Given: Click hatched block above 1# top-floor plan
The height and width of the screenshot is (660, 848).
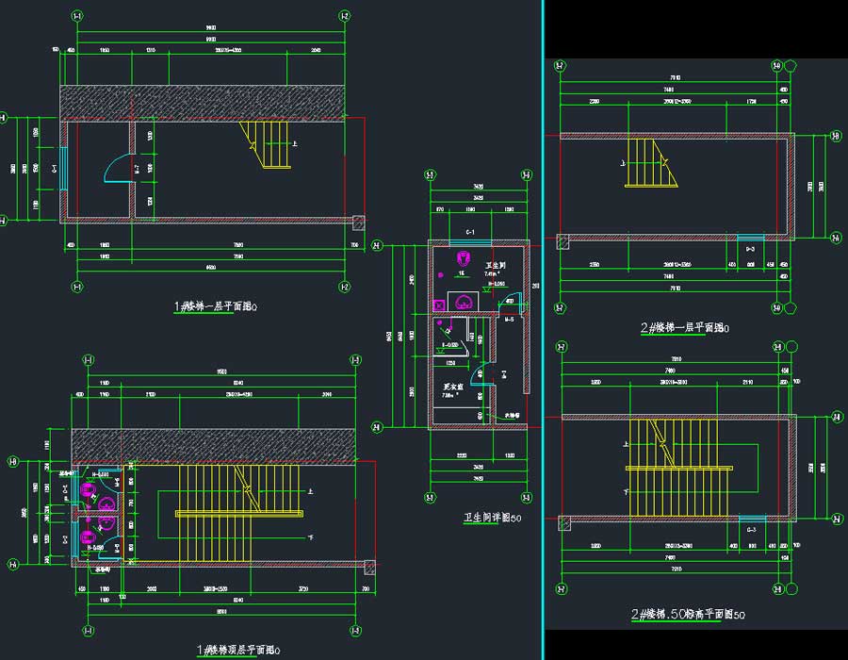Looking at the screenshot, I should 214,445.
